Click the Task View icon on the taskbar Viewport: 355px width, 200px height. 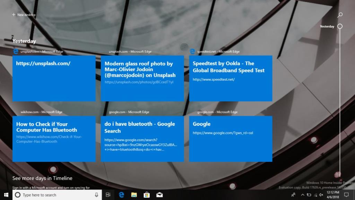pyautogui.click(x=108, y=195)
